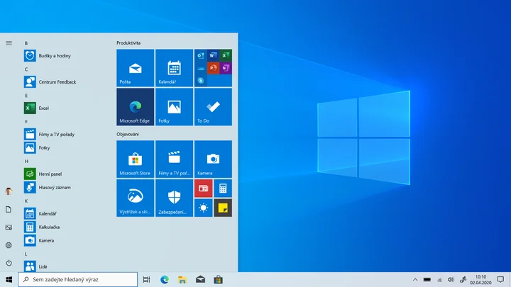Screen dimensions: 511x287
Task: Open Settings gear in Start sidebar
Action: coord(9,245)
